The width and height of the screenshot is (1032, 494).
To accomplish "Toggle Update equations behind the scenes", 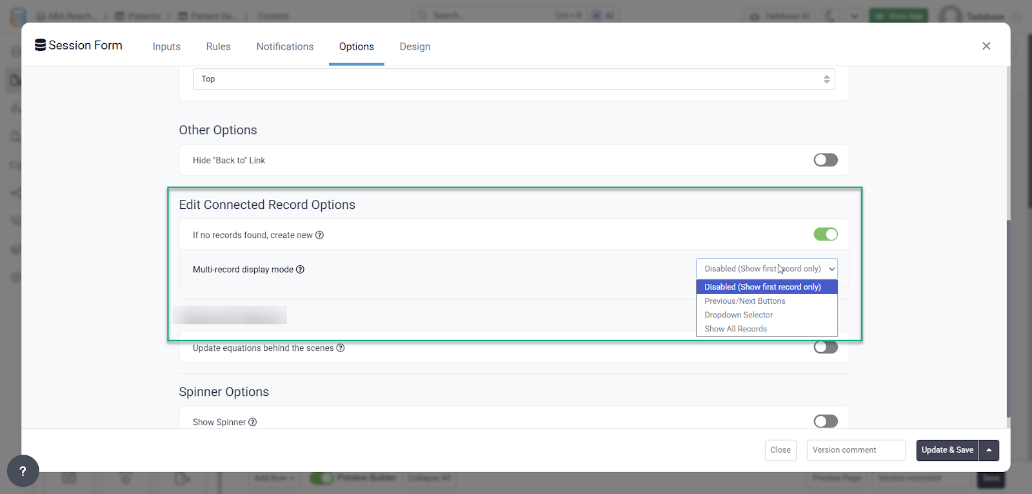I will [x=825, y=348].
